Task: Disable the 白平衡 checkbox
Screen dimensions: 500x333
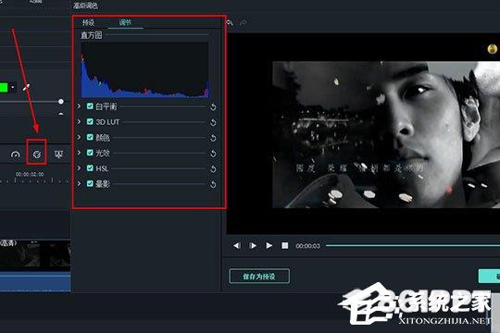Action: tap(90, 106)
